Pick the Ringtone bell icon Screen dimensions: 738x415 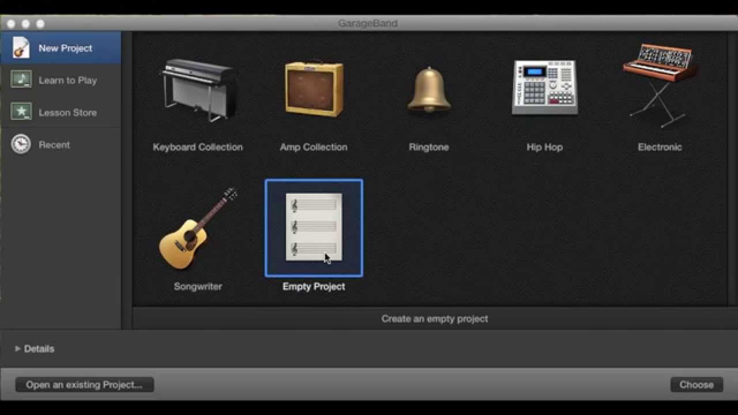pyautogui.click(x=429, y=89)
